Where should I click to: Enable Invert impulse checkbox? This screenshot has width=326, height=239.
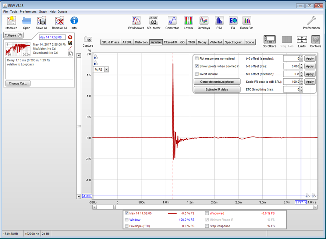(x=197, y=74)
